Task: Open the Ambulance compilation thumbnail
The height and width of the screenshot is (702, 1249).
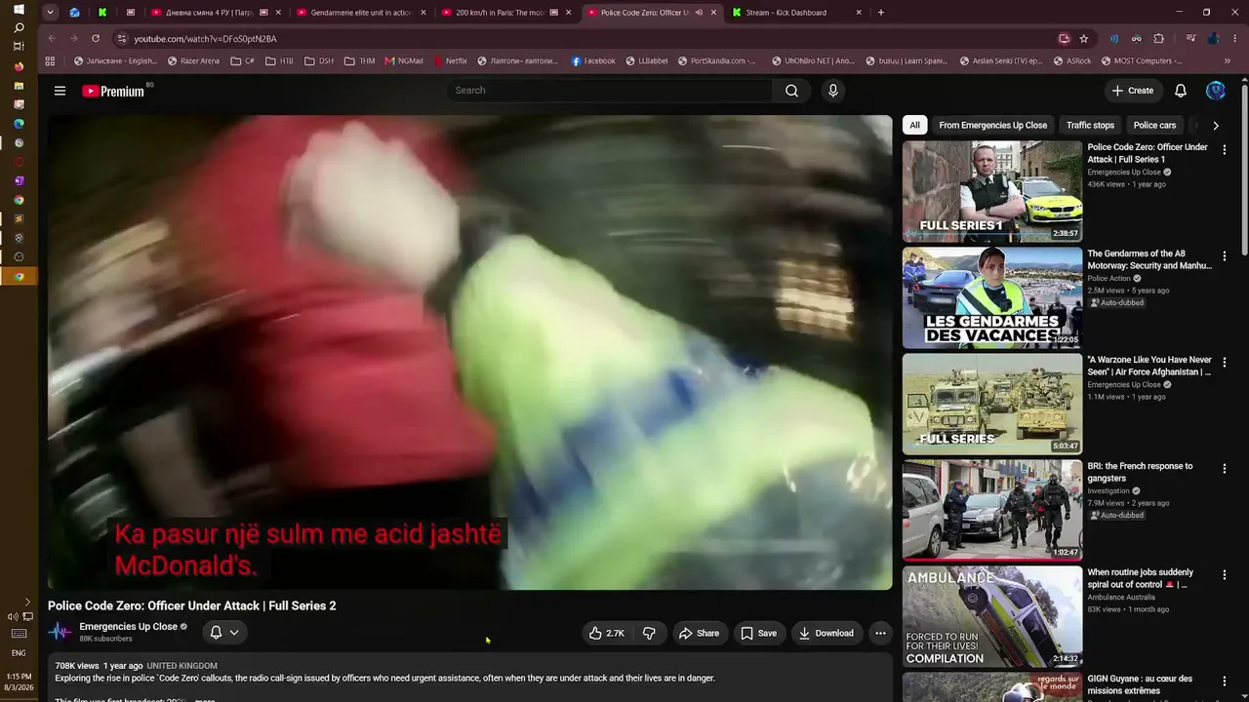Action: [991, 616]
